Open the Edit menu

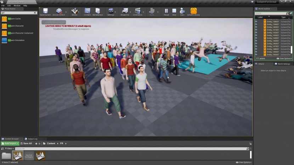[9, 6]
